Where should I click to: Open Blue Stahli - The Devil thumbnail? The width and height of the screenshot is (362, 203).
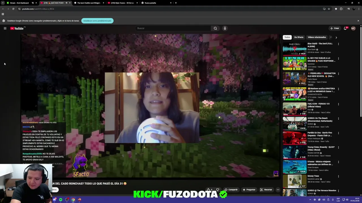click(x=294, y=48)
